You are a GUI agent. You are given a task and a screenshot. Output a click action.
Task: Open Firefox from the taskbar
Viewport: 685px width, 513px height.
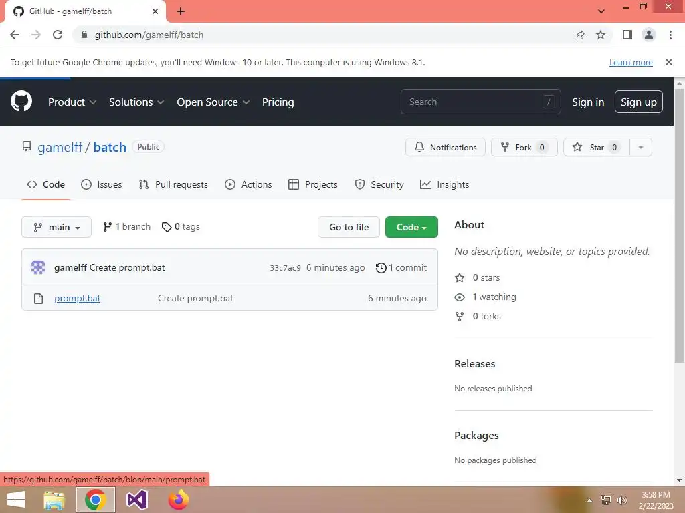click(x=178, y=500)
